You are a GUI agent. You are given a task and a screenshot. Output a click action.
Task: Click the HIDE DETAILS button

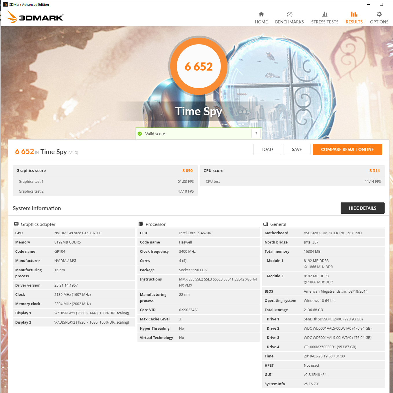click(363, 208)
